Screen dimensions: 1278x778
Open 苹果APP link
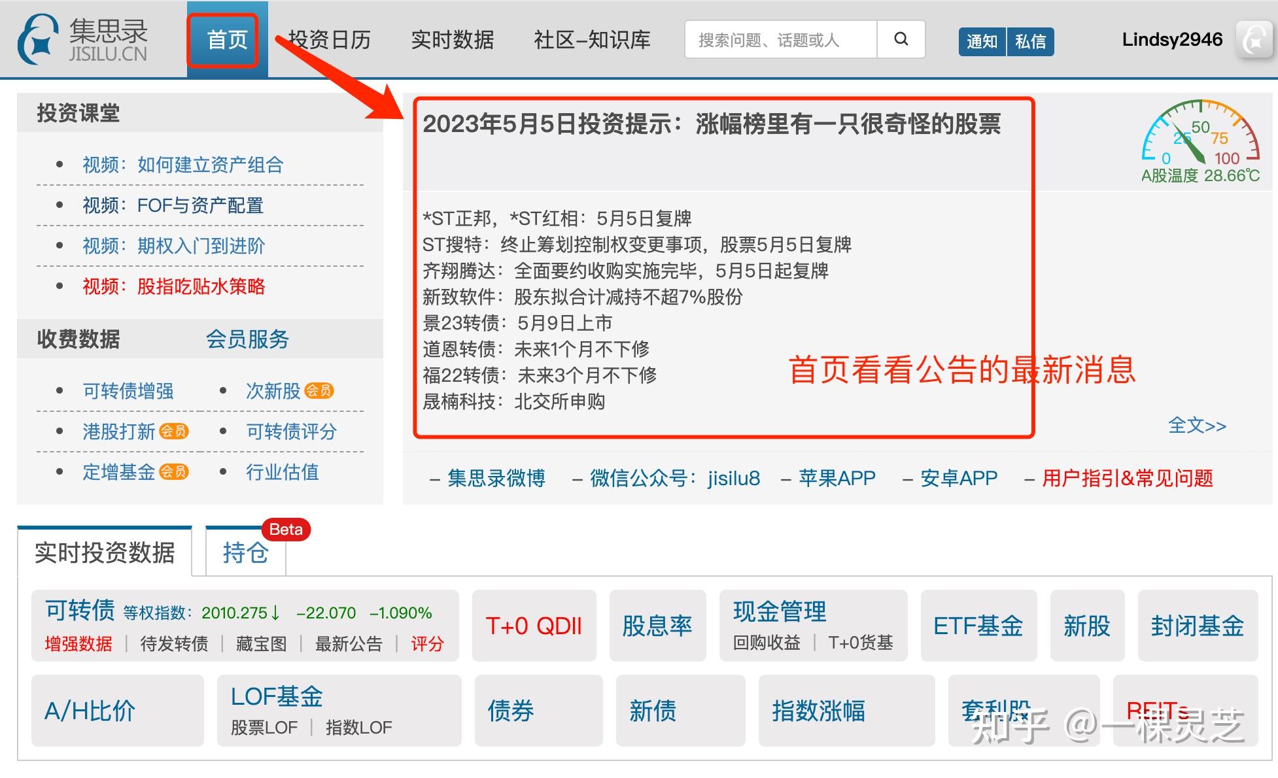[x=837, y=478]
